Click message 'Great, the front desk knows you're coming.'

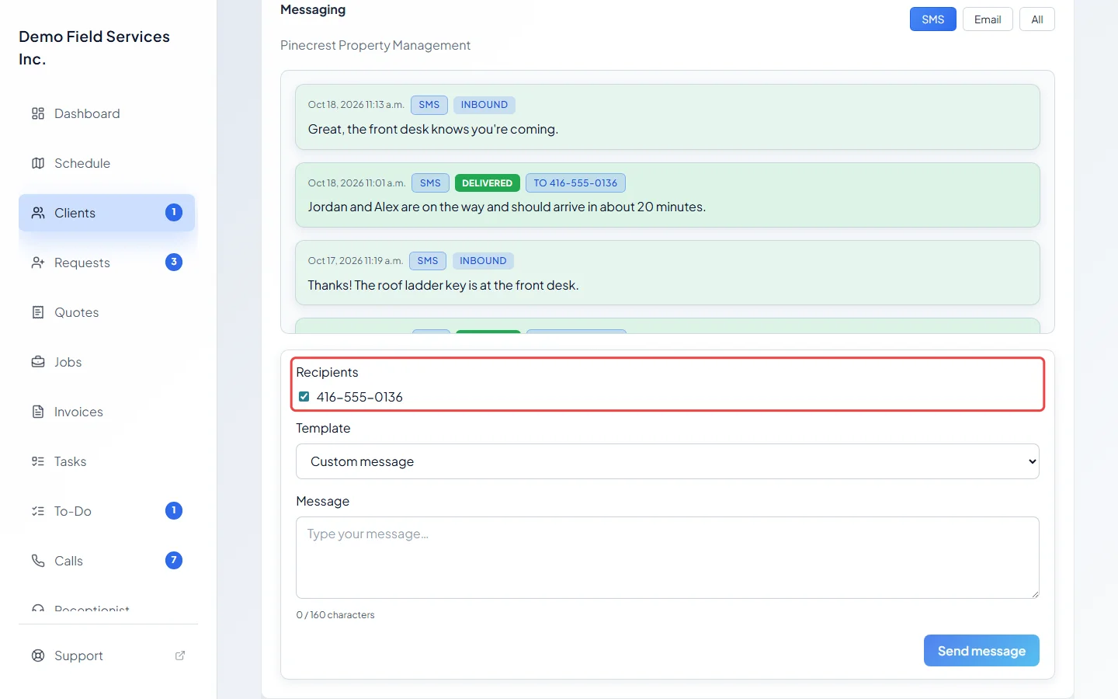(x=433, y=129)
